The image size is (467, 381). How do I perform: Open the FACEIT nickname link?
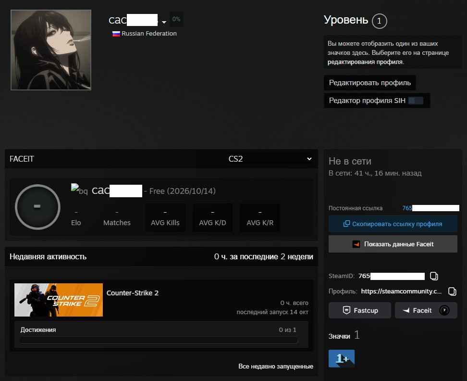pos(117,190)
